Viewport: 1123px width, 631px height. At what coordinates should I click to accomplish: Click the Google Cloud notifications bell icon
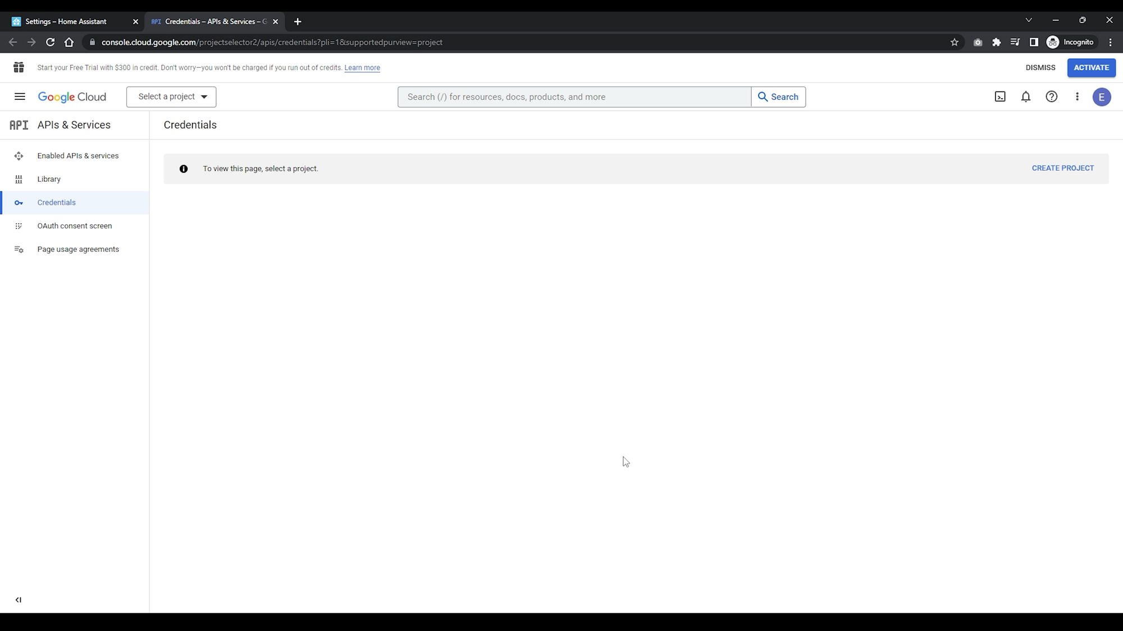pos(1025,96)
